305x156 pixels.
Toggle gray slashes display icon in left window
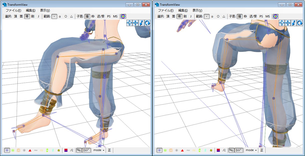pyautogui.click(x=36, y=150)
